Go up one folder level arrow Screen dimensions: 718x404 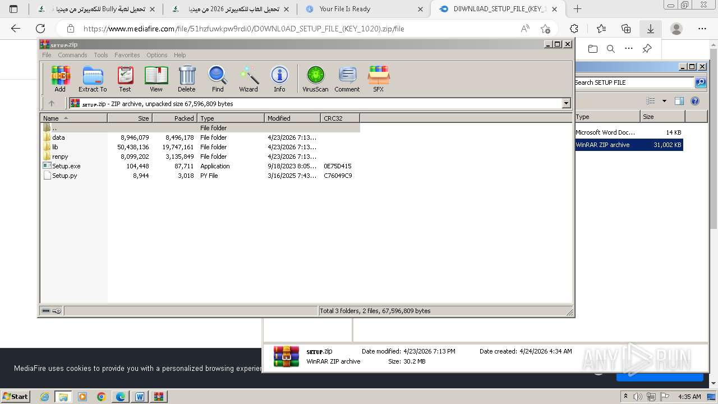(x=52, y=103)
